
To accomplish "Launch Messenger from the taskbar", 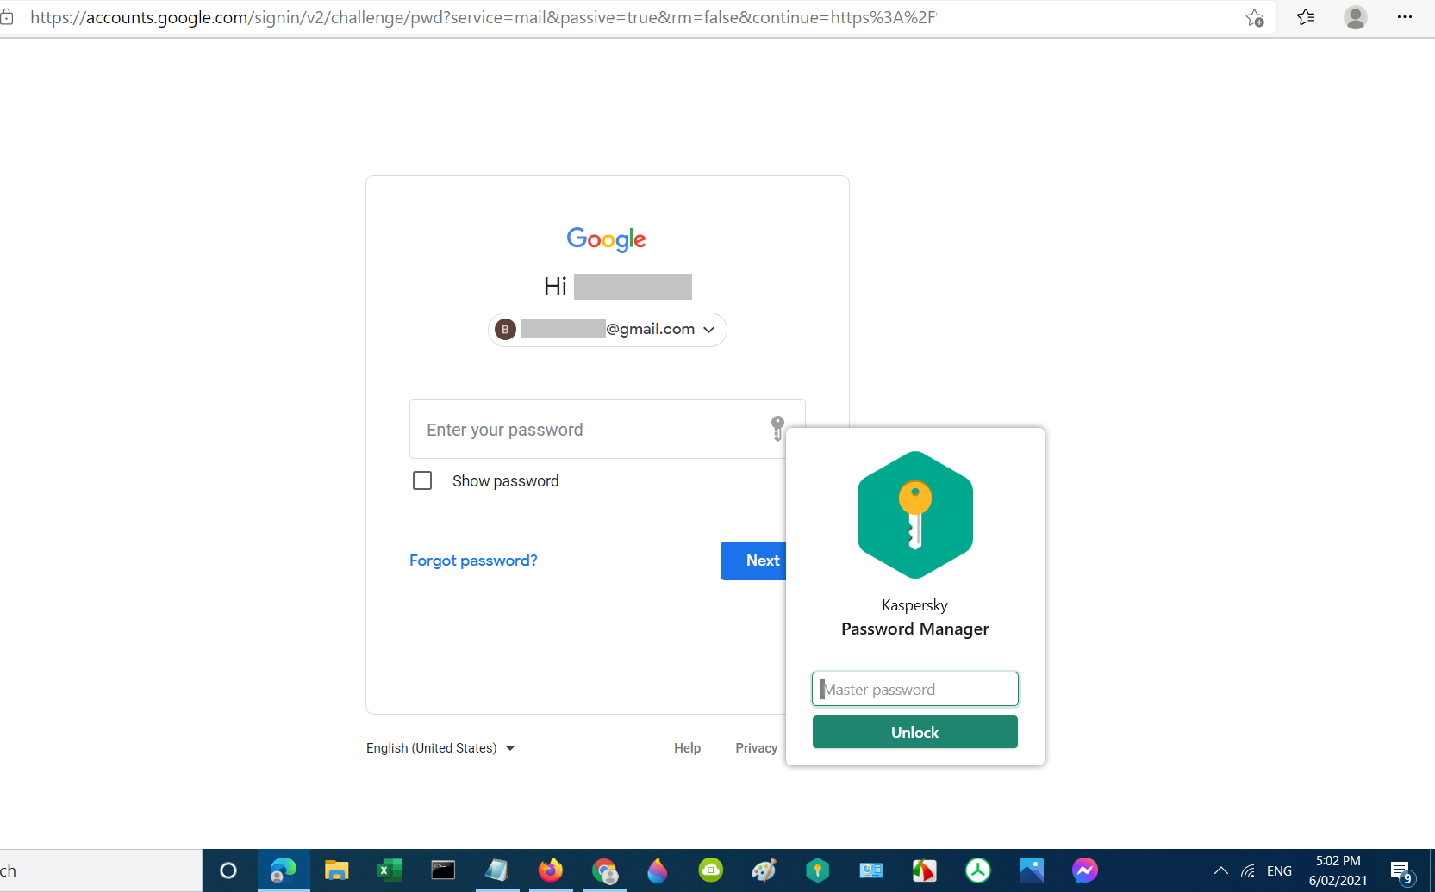I will [1085, 870].
